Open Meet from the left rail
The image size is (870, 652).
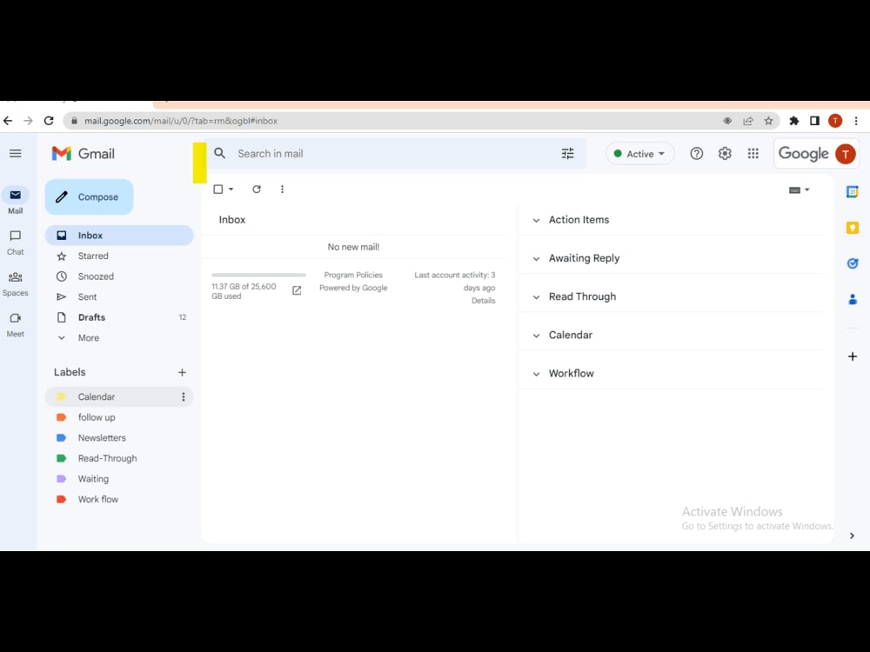(x=16, y=324)
